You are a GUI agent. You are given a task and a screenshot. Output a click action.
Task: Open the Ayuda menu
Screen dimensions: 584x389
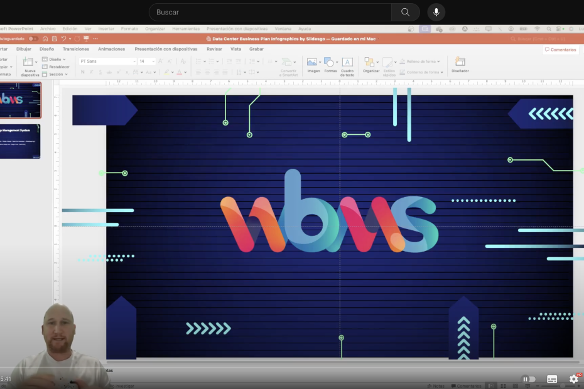305,29
